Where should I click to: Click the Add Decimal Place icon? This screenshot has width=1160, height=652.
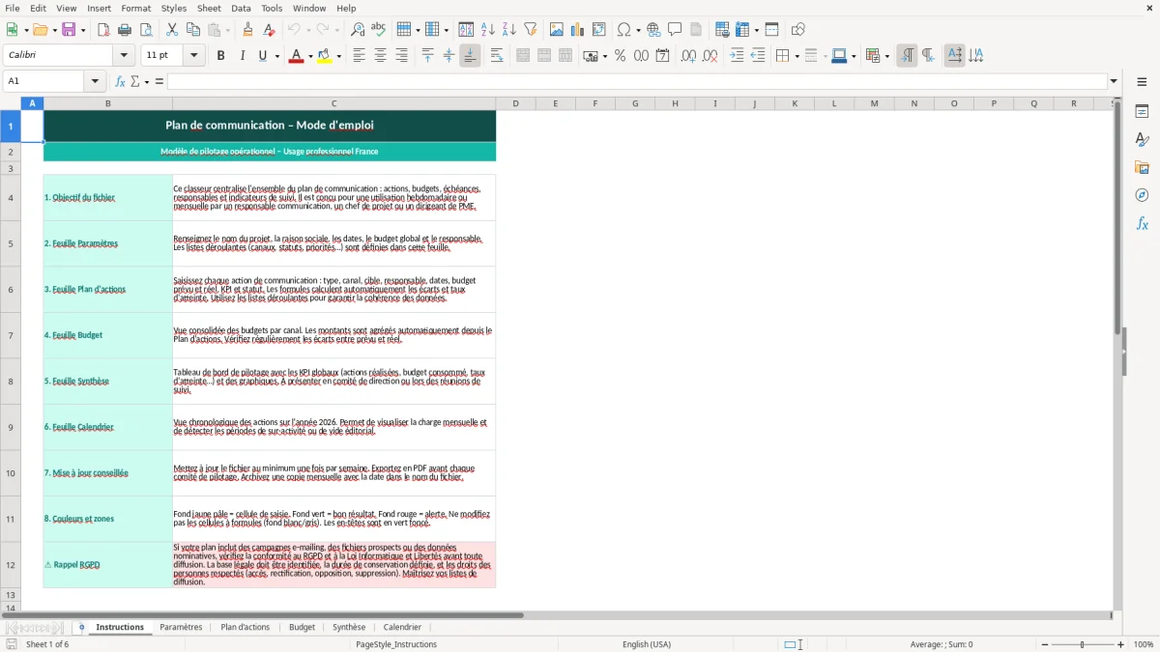pyautogui.click(x=688, y=56)
